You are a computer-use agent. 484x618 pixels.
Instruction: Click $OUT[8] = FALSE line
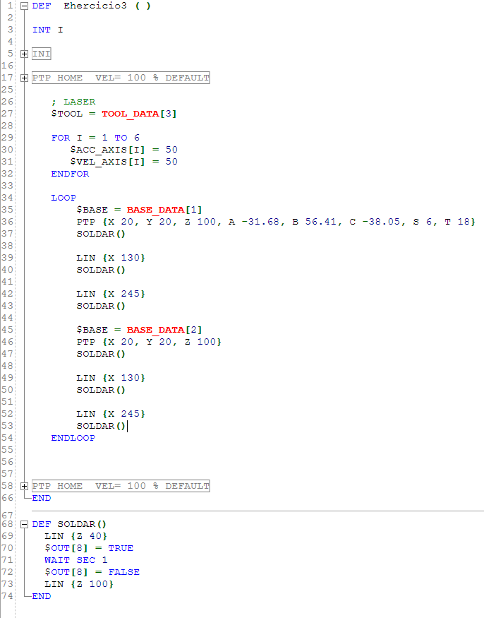click(x=92, y=572)
